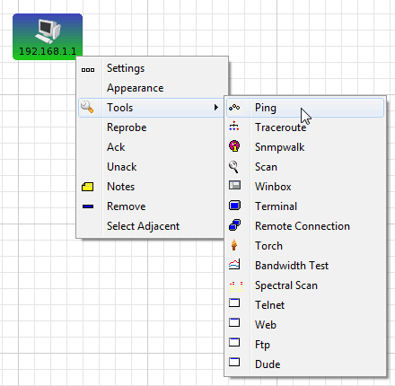Click the yellow Notes icon
This screenshot has height=386, width=395.
[87, 187]
